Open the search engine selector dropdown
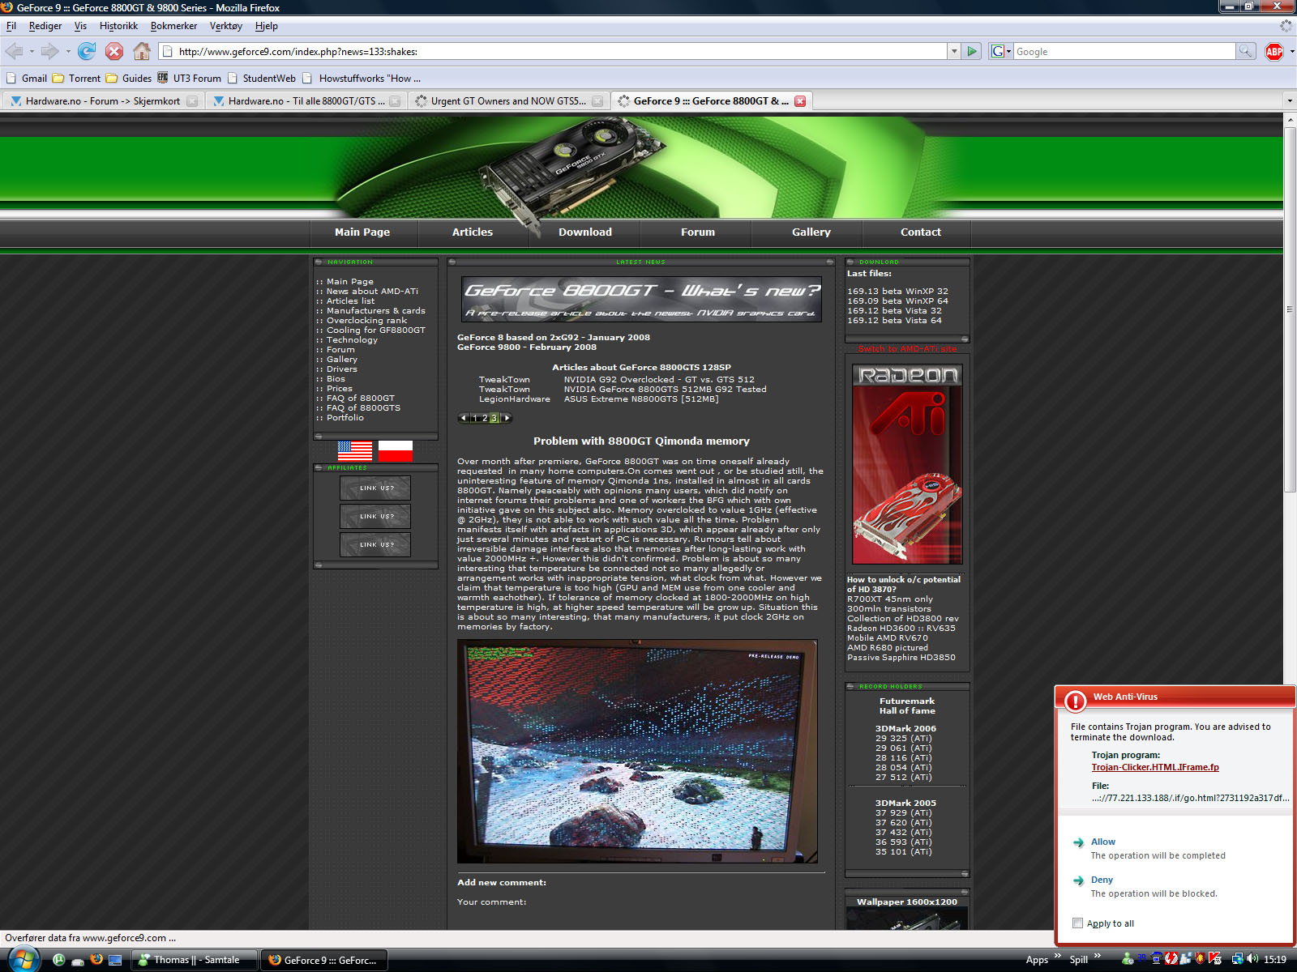This screenshot has width=1297, height=972. 1001,52
